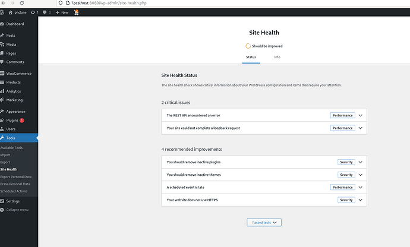
Task: Open the updates icon in admin bar
Action: 33,12
